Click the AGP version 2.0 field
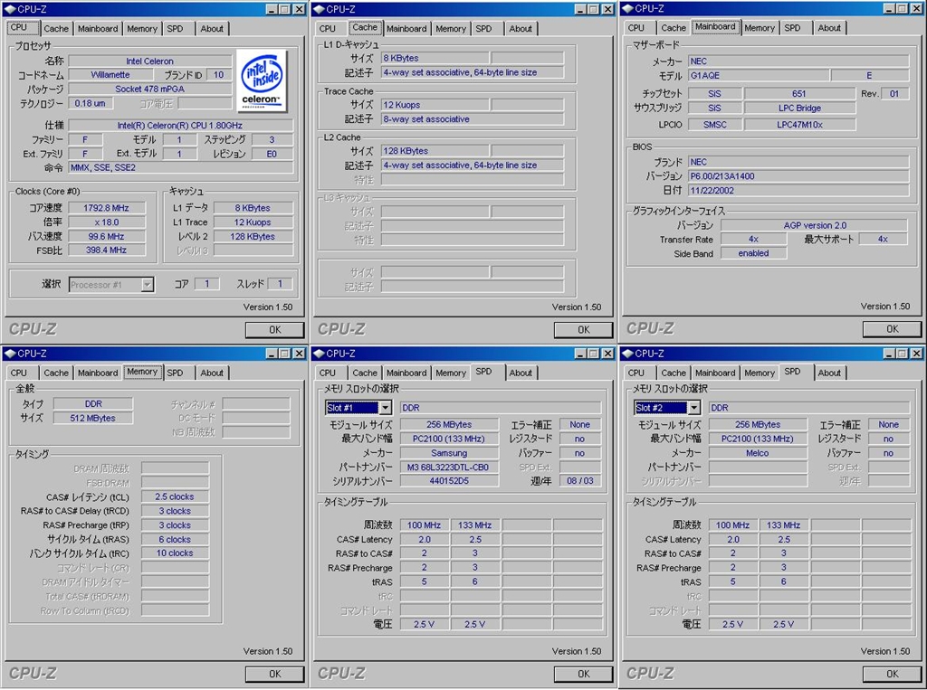This screenshot has width=927, height=690. tap(814, 225)
